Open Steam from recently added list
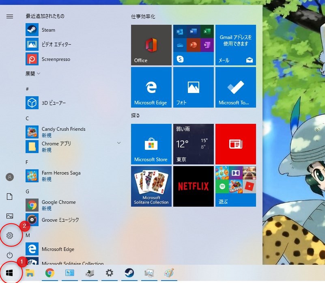325x283 pixels. coord(73,30)
